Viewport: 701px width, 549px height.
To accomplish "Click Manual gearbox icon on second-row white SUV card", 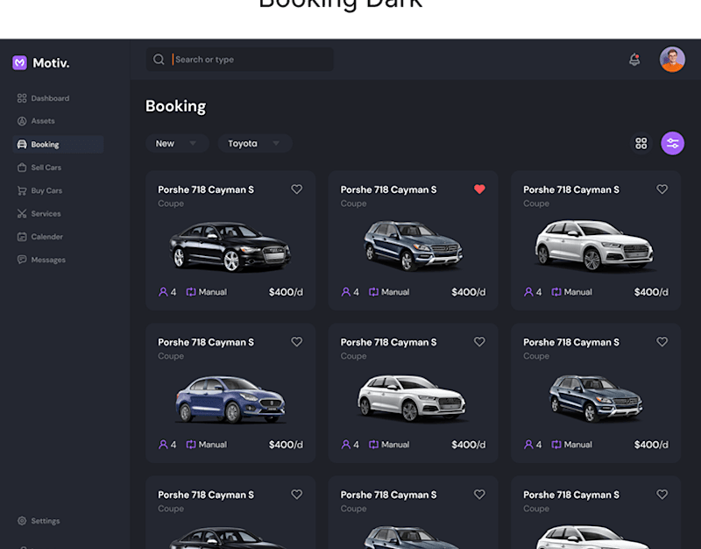I will (x=374, y=445).
